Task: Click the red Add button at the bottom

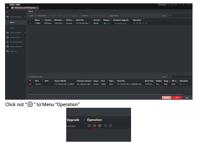Action: tap(177, 97)
